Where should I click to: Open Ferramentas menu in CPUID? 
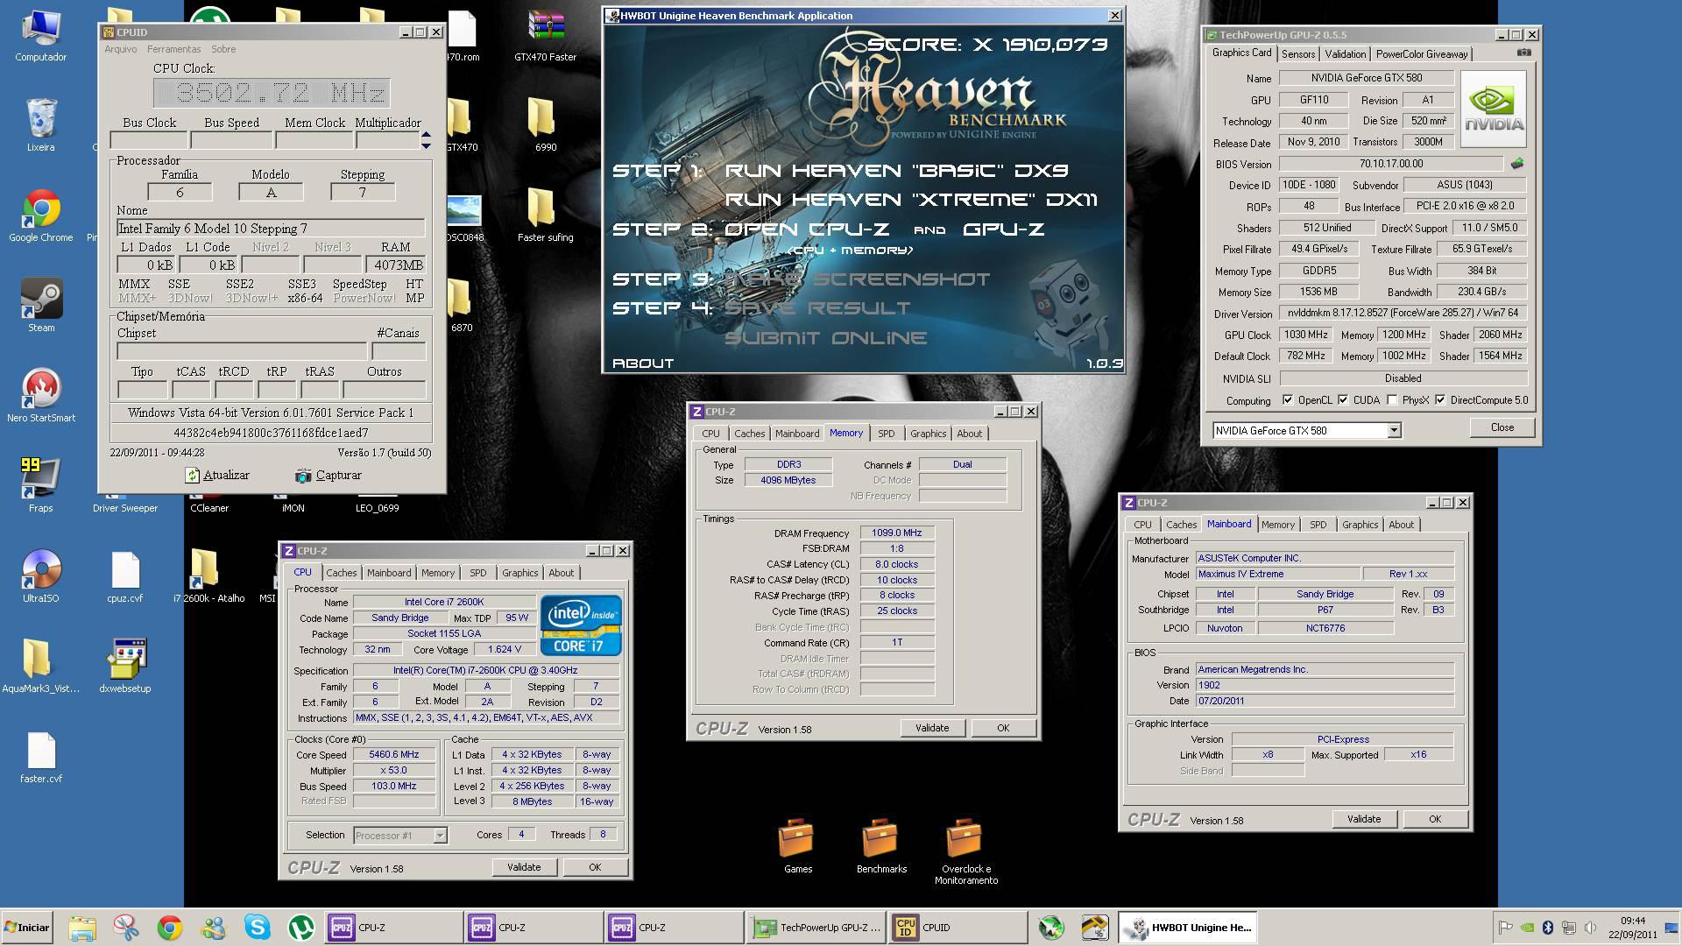point(173,49)
